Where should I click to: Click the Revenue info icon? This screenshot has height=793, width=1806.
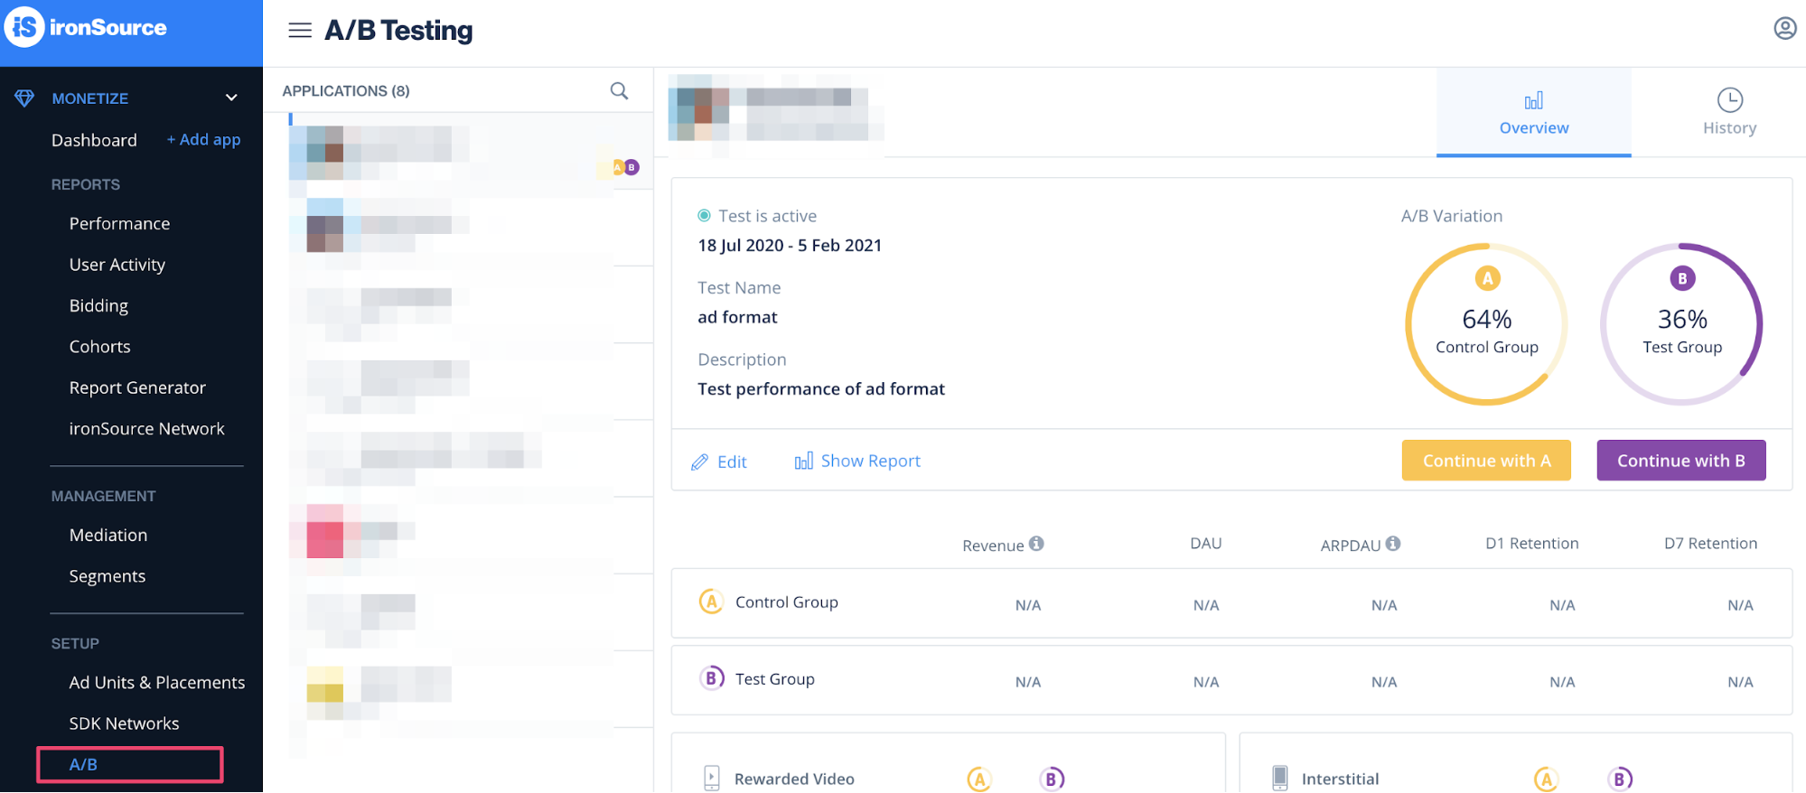1036,544
